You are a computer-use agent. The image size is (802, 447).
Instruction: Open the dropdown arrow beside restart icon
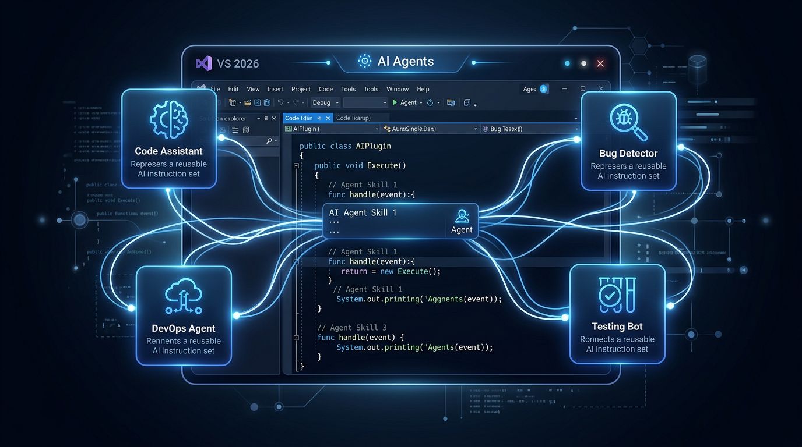[x=438, y=103]
